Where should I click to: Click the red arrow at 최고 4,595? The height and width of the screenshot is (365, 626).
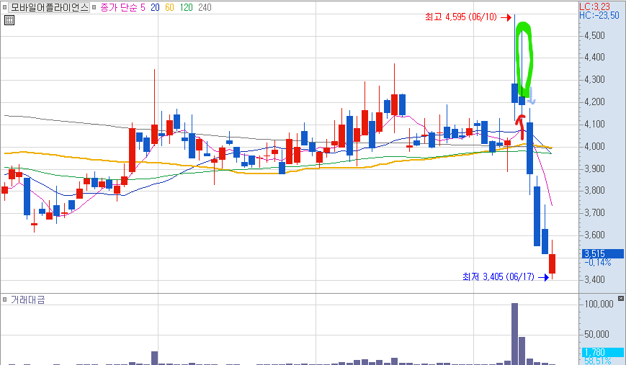click(506, 17)
